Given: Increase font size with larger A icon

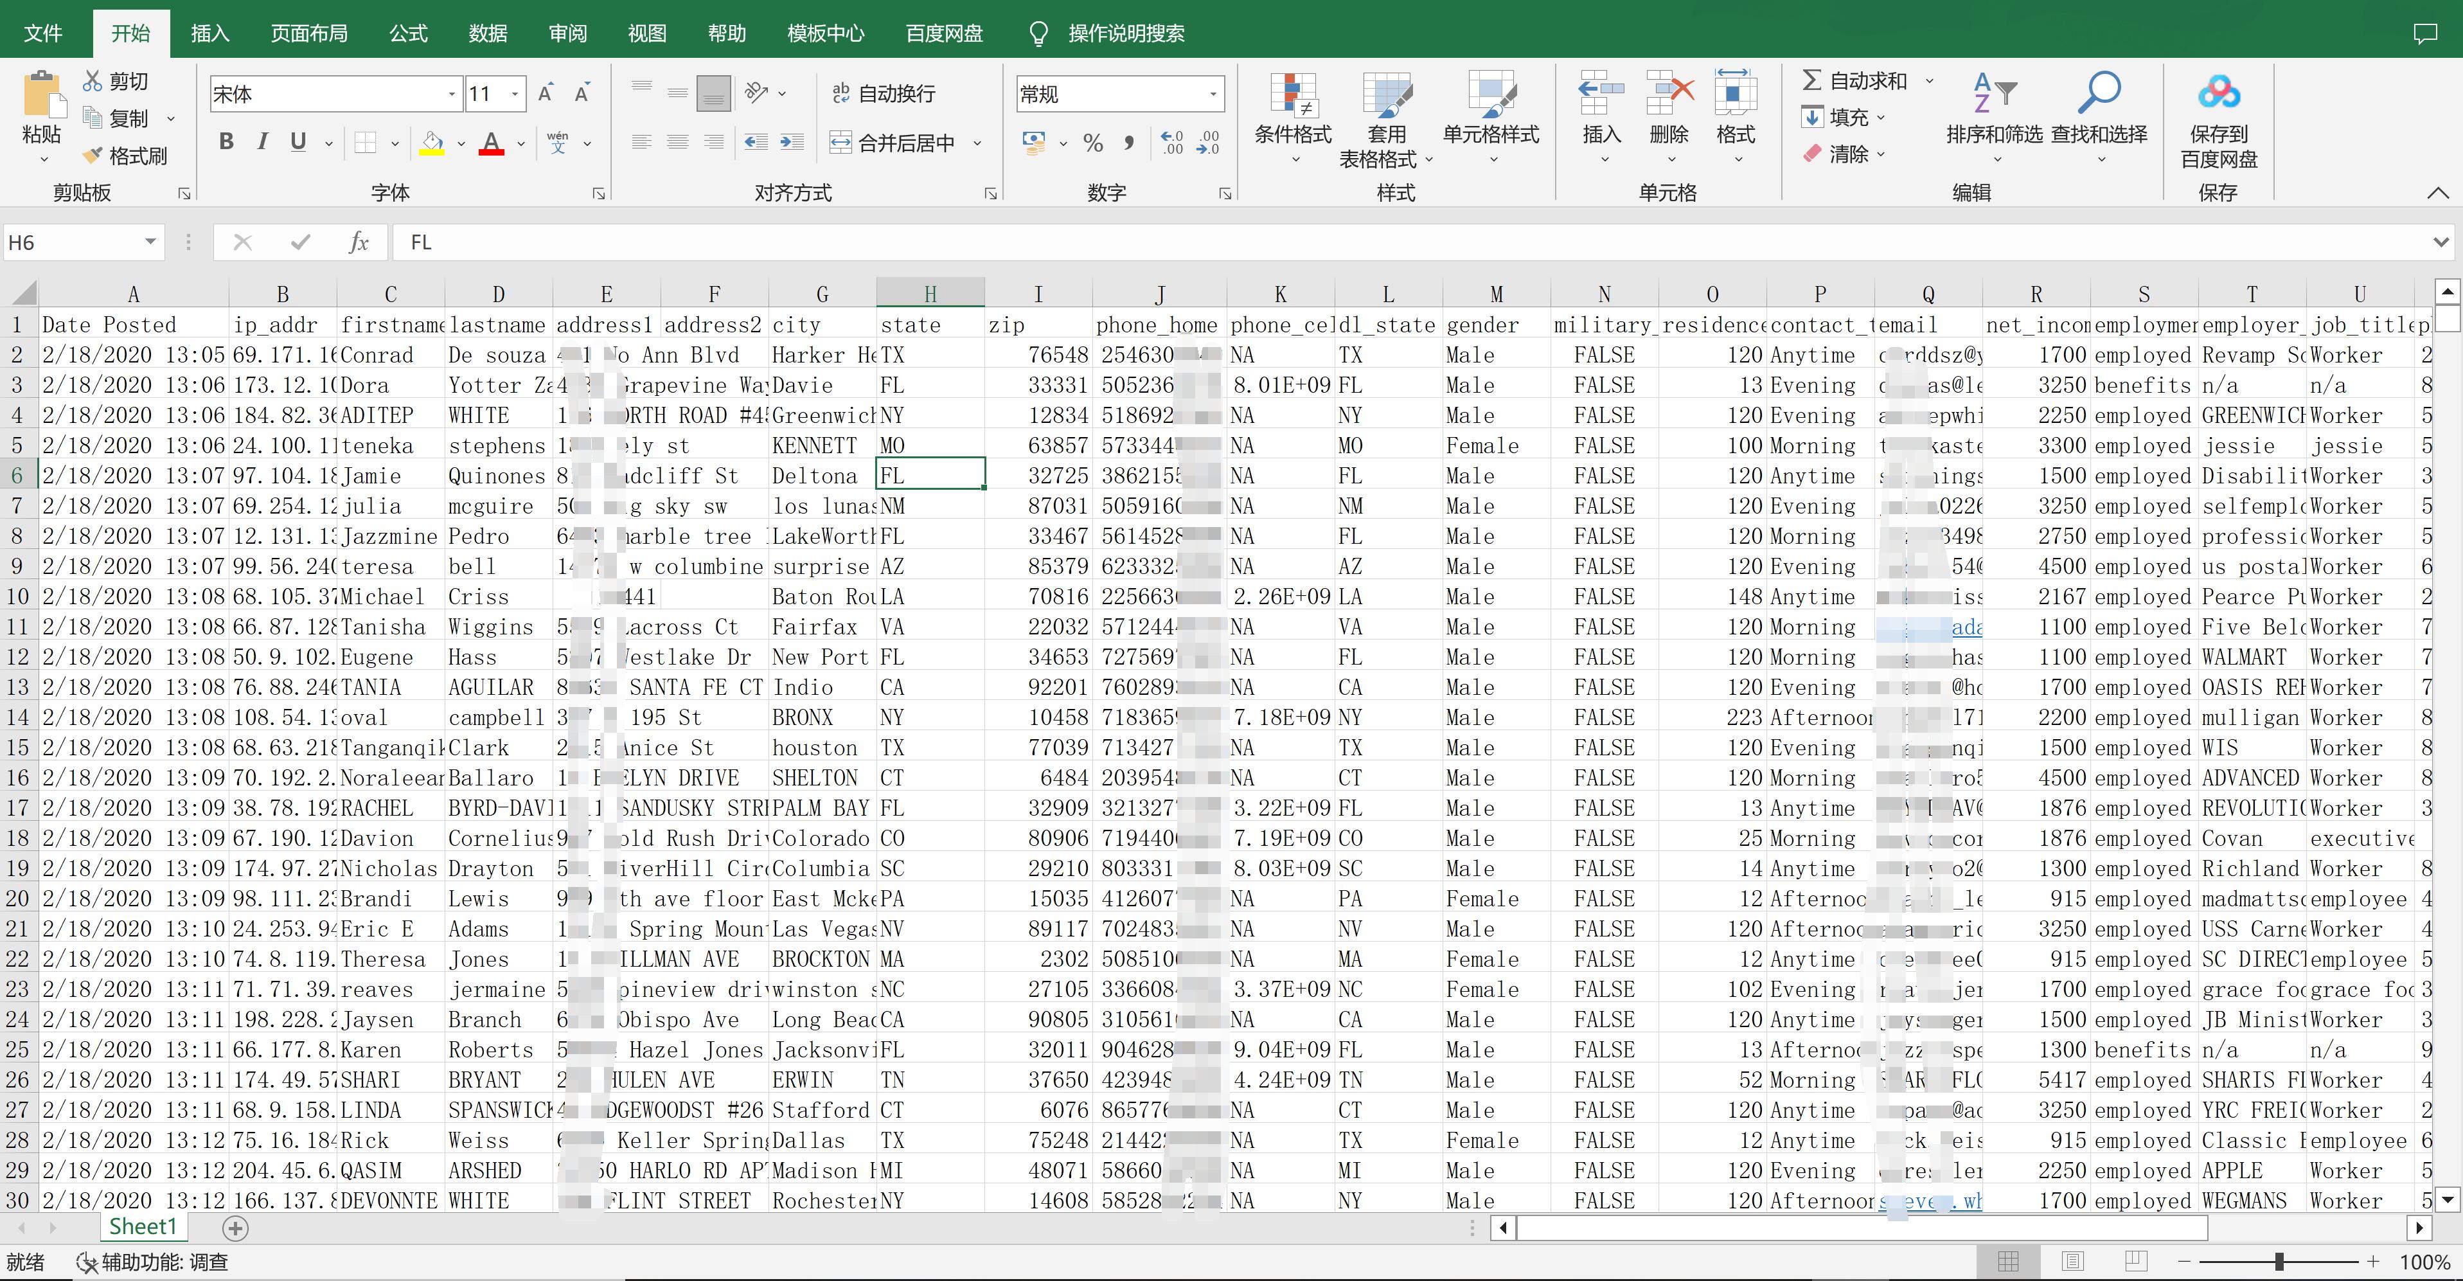Looking at the screenshot, I should point(546,93).
